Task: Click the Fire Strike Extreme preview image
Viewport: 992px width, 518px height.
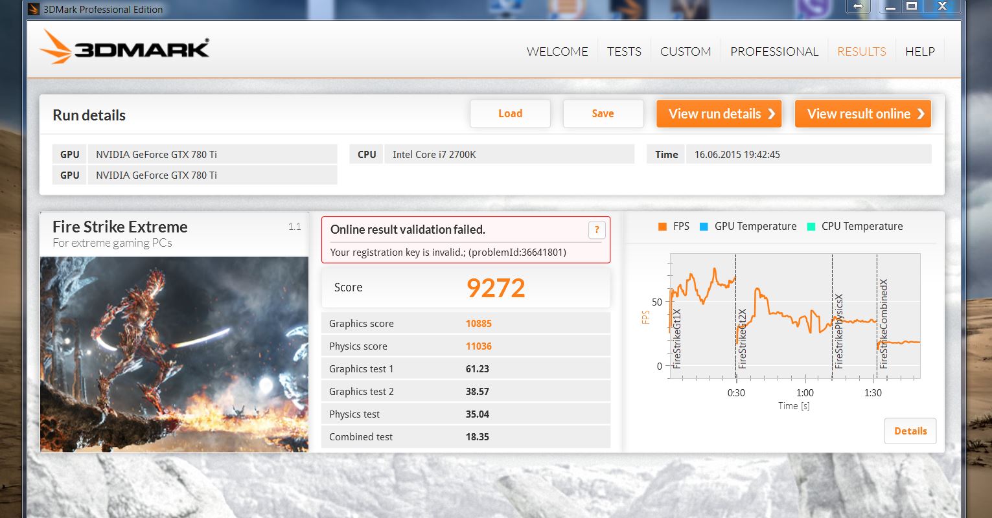Action: pyautogui.click(x=174, y=354)
